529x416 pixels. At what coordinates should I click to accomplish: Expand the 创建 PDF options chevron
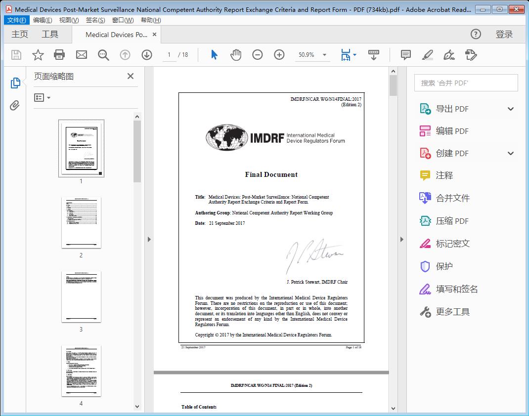pos(511,154)
